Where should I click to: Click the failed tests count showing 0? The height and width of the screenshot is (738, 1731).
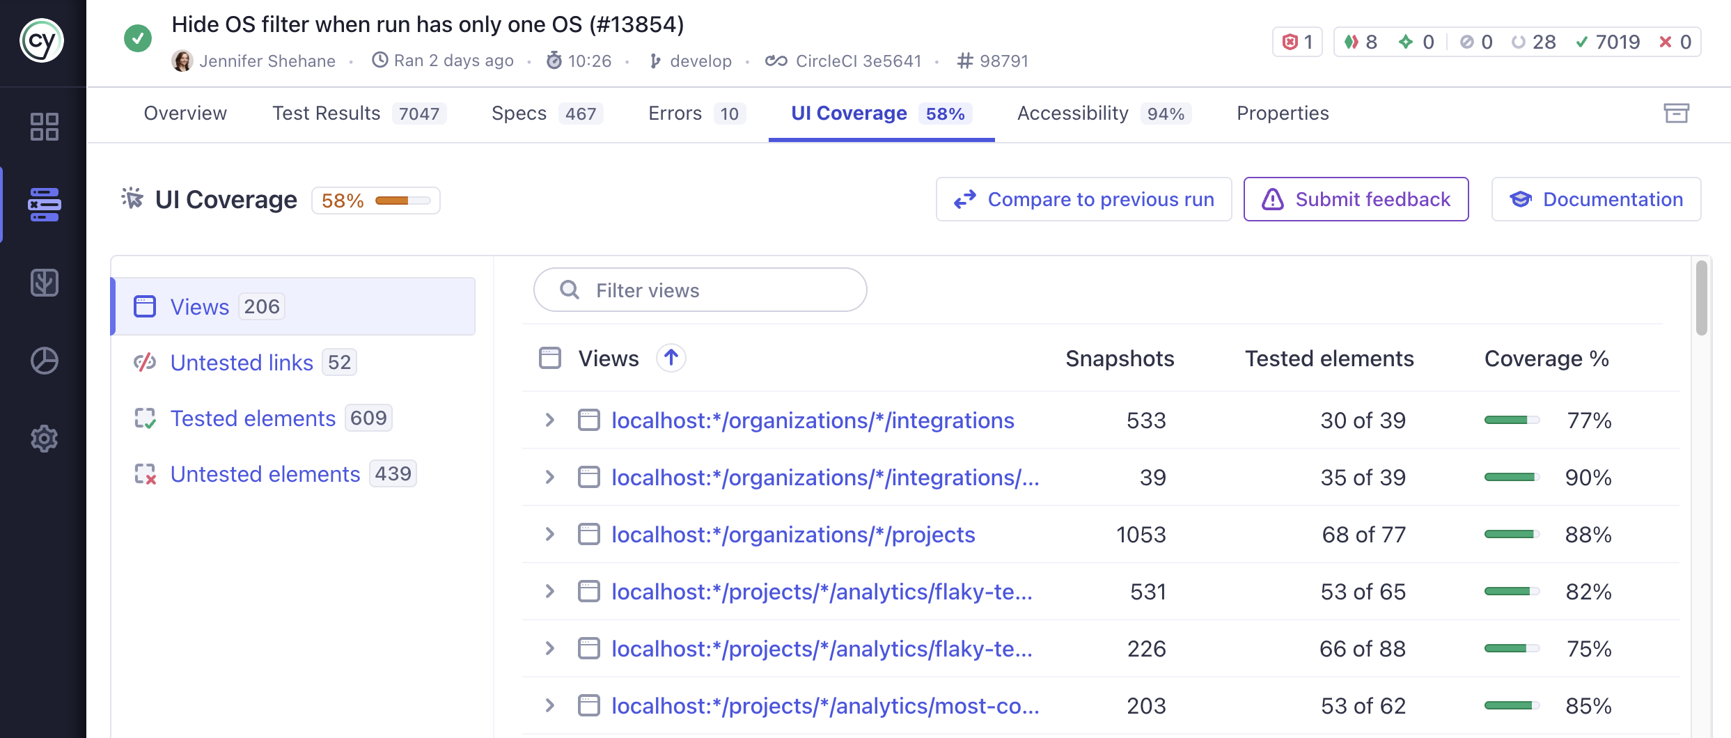1675,42
